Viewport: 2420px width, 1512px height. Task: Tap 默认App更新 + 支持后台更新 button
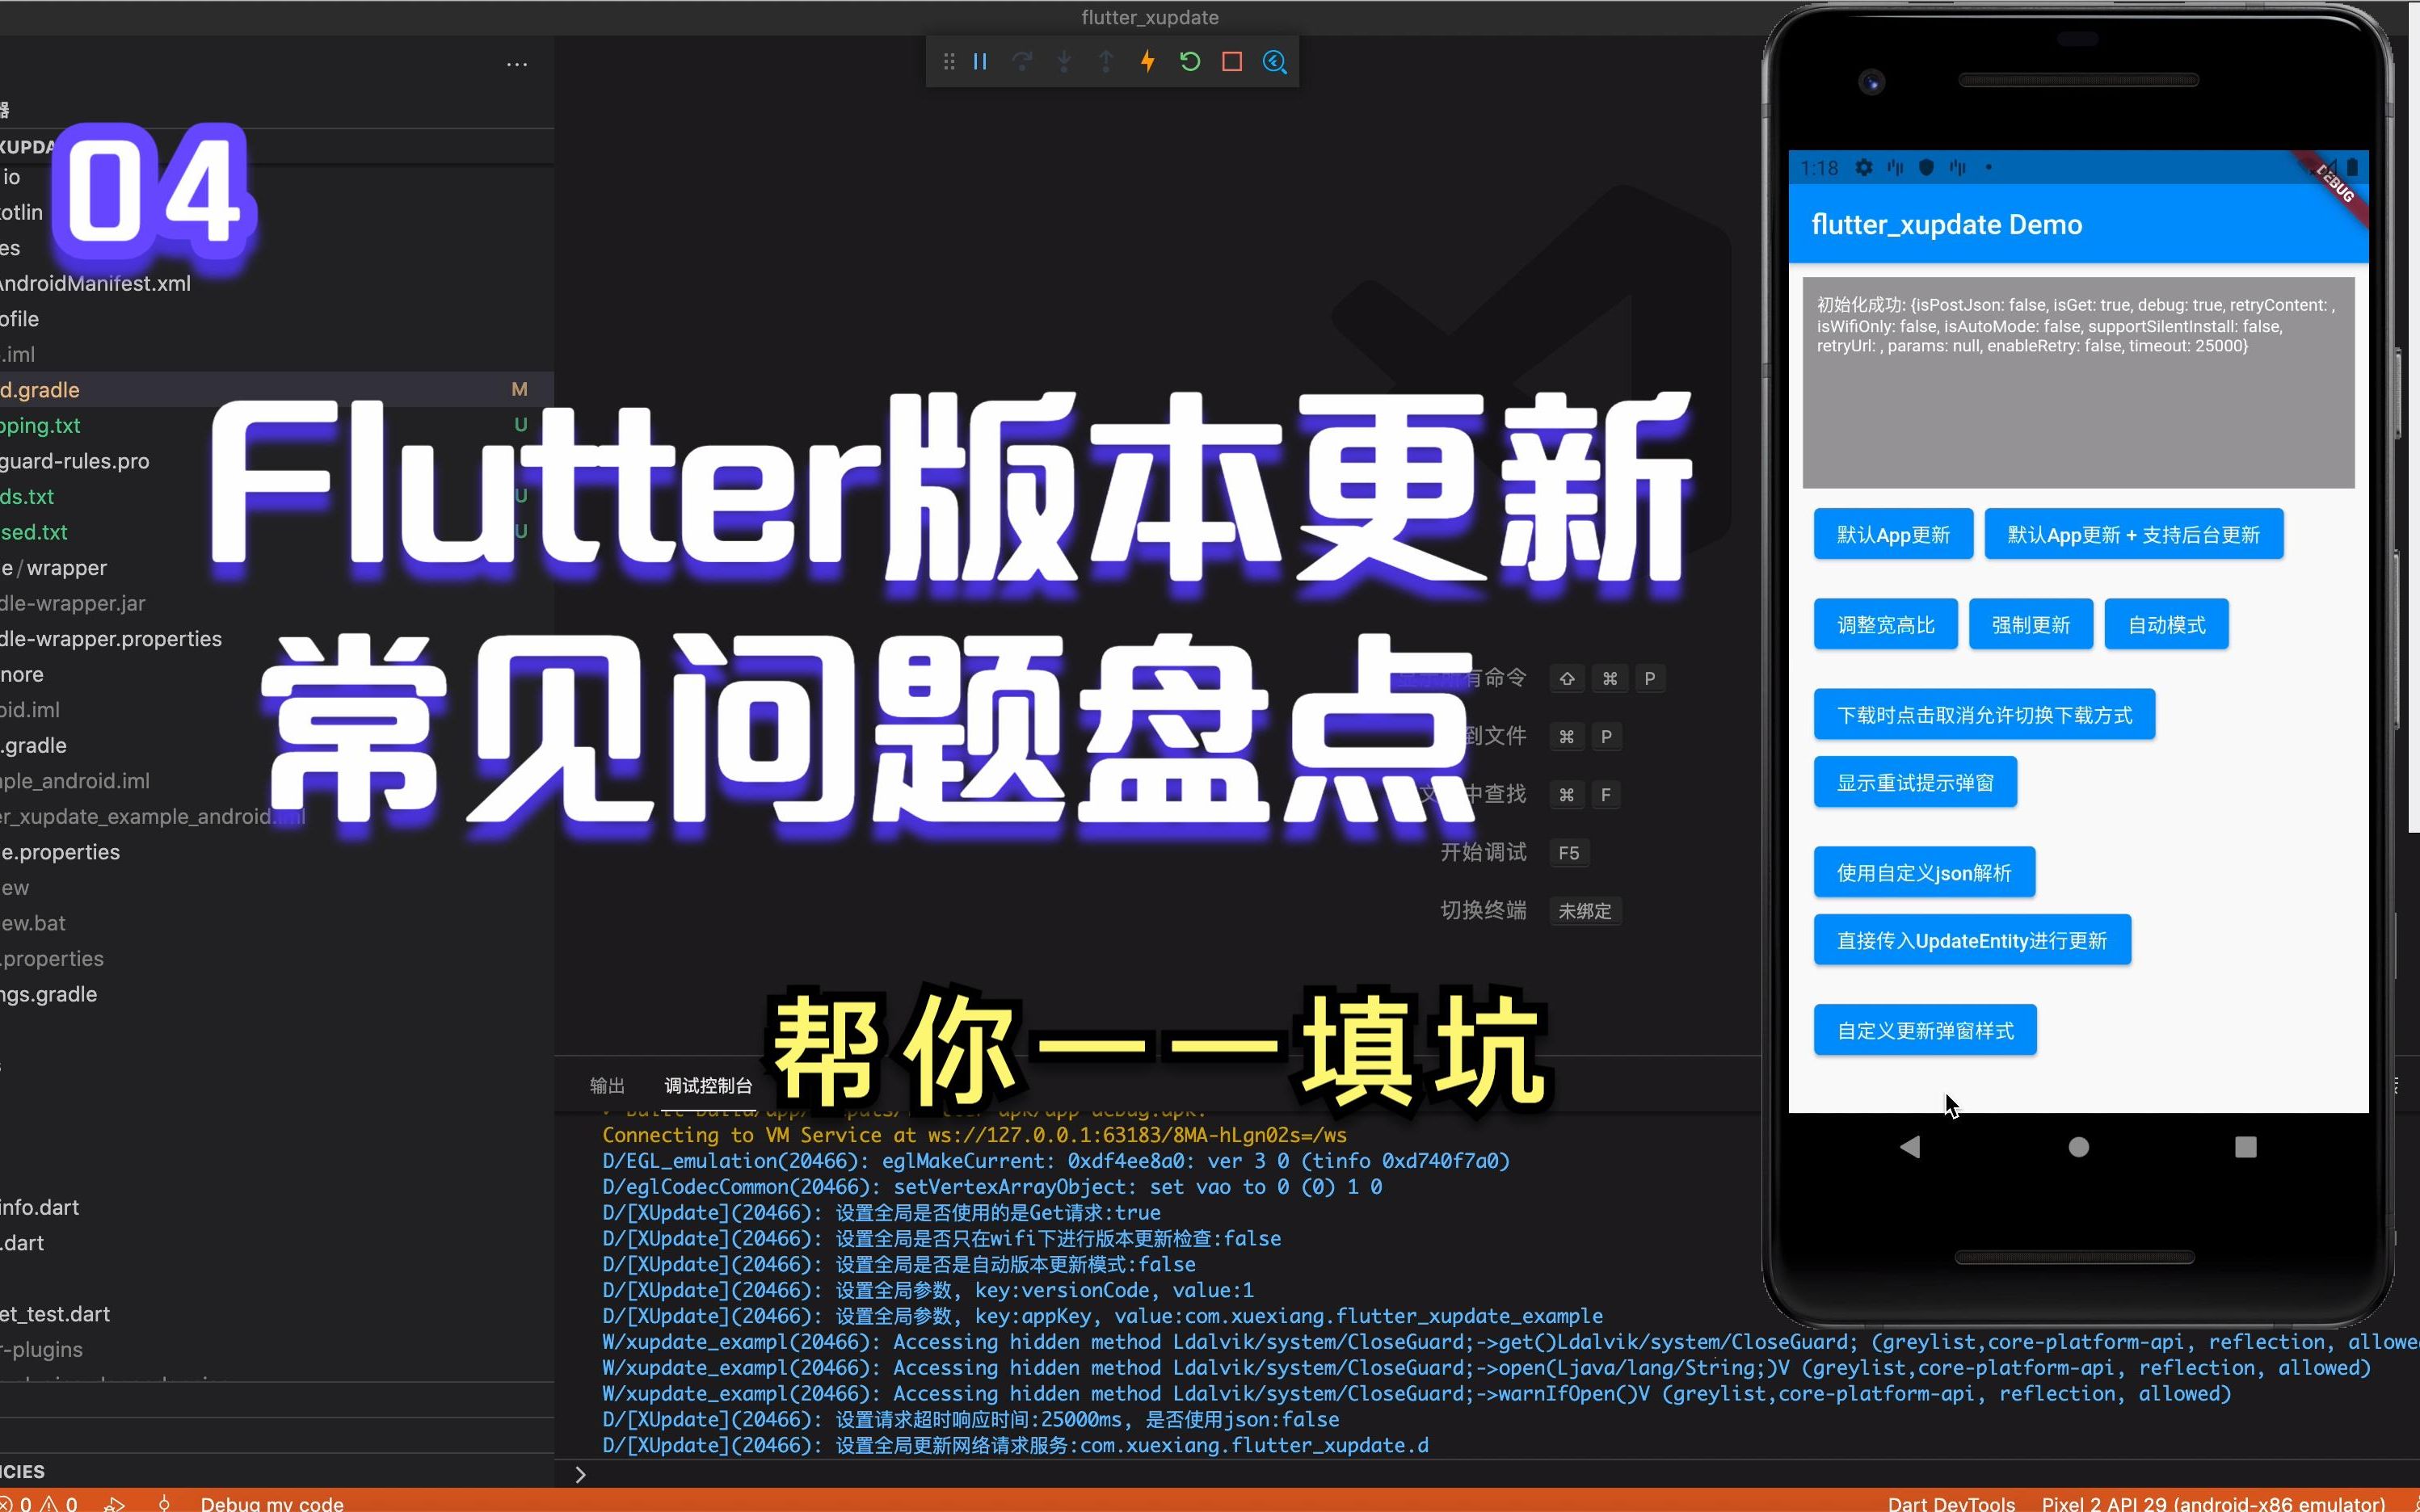click(x=2134, y=534)
